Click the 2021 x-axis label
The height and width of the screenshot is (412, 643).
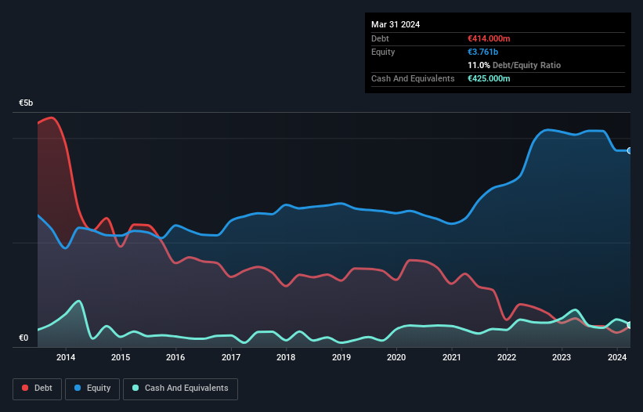(x=451, y=357)
